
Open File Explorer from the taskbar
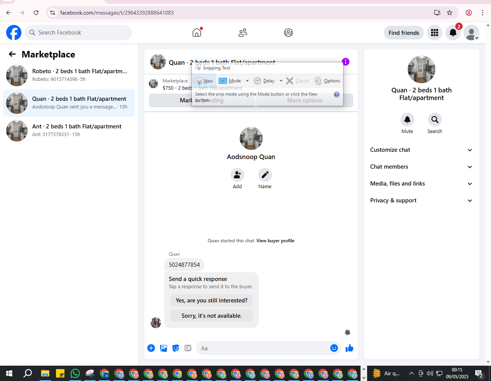click(45, 373)
